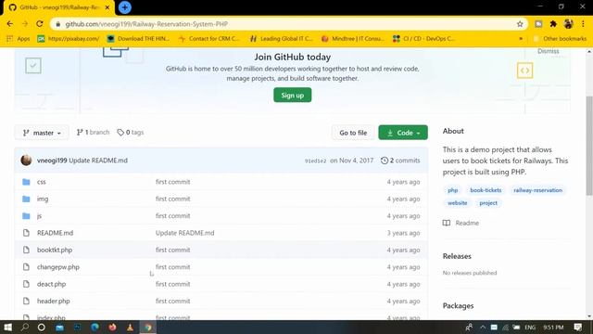This screenshot has height=334, width=593.
Task: Select the railway-reservation topic tag
Action: point(537,190)
